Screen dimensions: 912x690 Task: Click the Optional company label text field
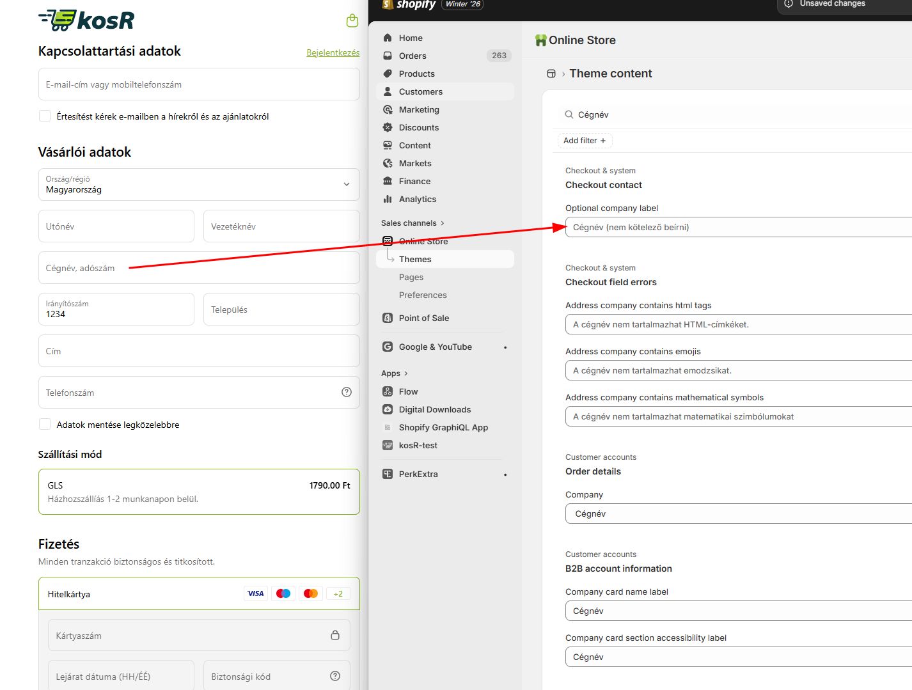(735, 227)
